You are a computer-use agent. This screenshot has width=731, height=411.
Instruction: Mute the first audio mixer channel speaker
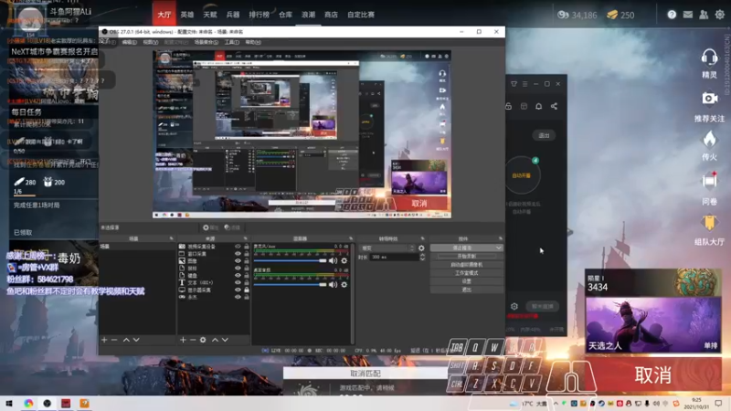point(333,261)
